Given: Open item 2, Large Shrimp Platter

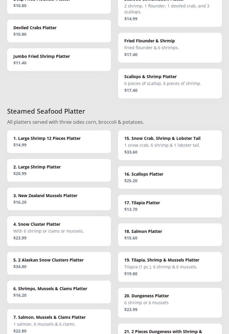Looking at the screenshot, I should coord(59,170).
